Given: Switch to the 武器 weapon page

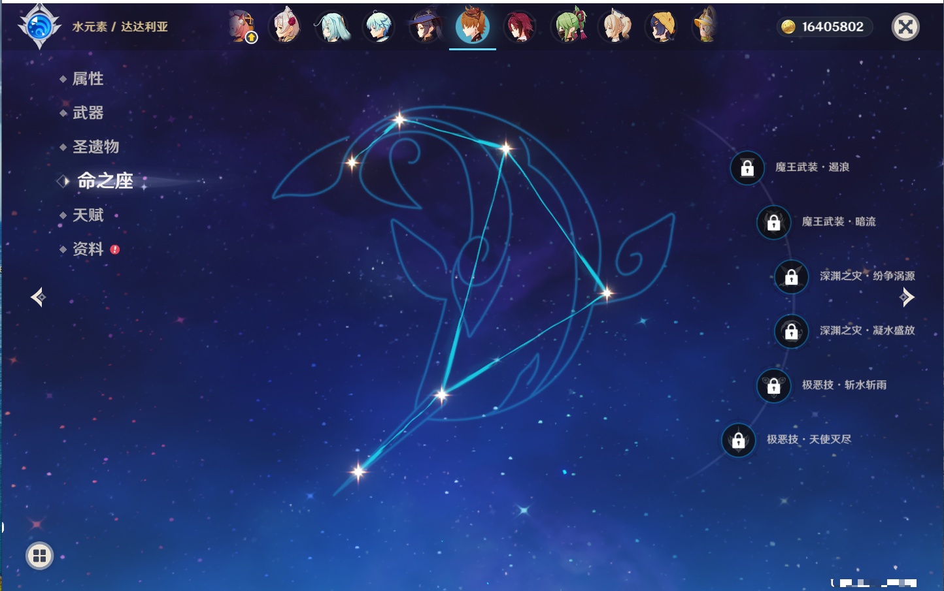Looking at the screenshot, I should 88,113.
